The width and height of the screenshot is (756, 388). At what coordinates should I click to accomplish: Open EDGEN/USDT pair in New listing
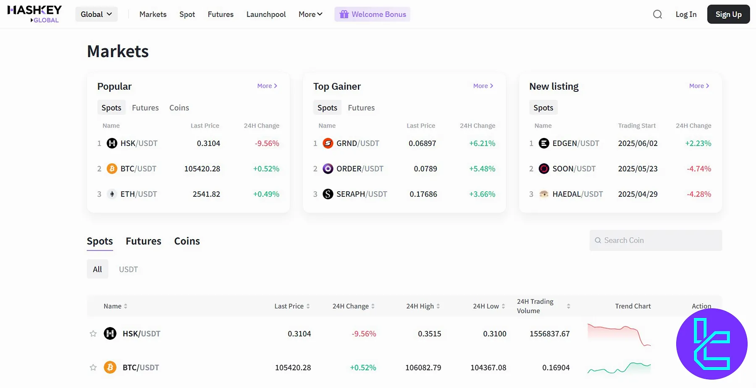576,143
